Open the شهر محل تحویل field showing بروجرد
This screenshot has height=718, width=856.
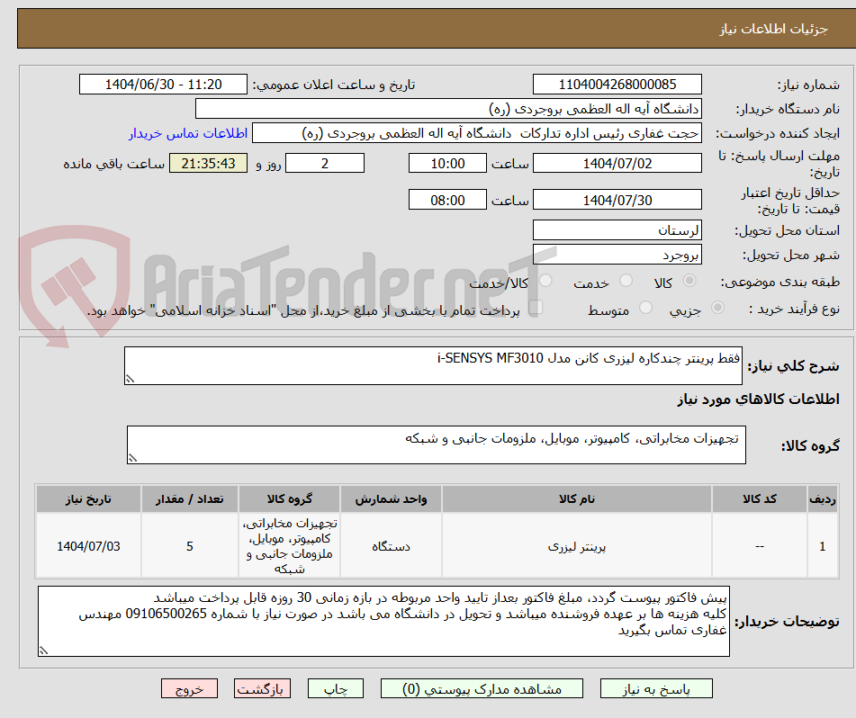click(617, 254)
